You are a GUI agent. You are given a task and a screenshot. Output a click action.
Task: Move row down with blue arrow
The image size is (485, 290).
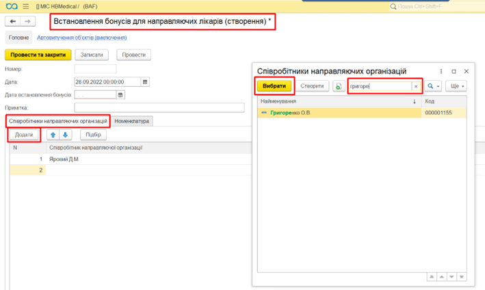click(x=65, y=135)
